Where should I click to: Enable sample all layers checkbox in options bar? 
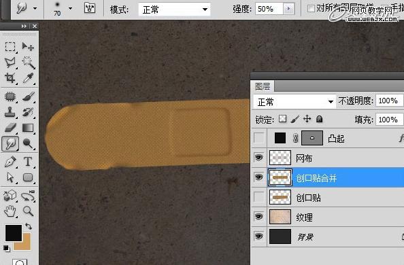tap(311, 9)
